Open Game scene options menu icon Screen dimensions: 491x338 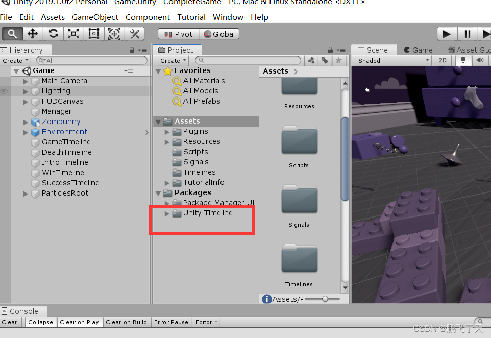[x=129, y=71]
